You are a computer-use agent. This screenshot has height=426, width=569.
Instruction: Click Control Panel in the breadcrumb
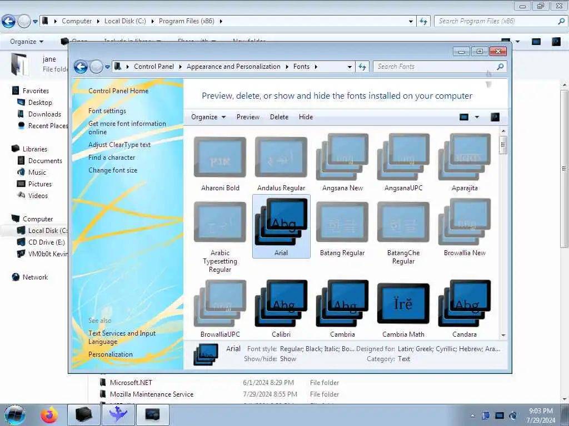tap(154, 67)
